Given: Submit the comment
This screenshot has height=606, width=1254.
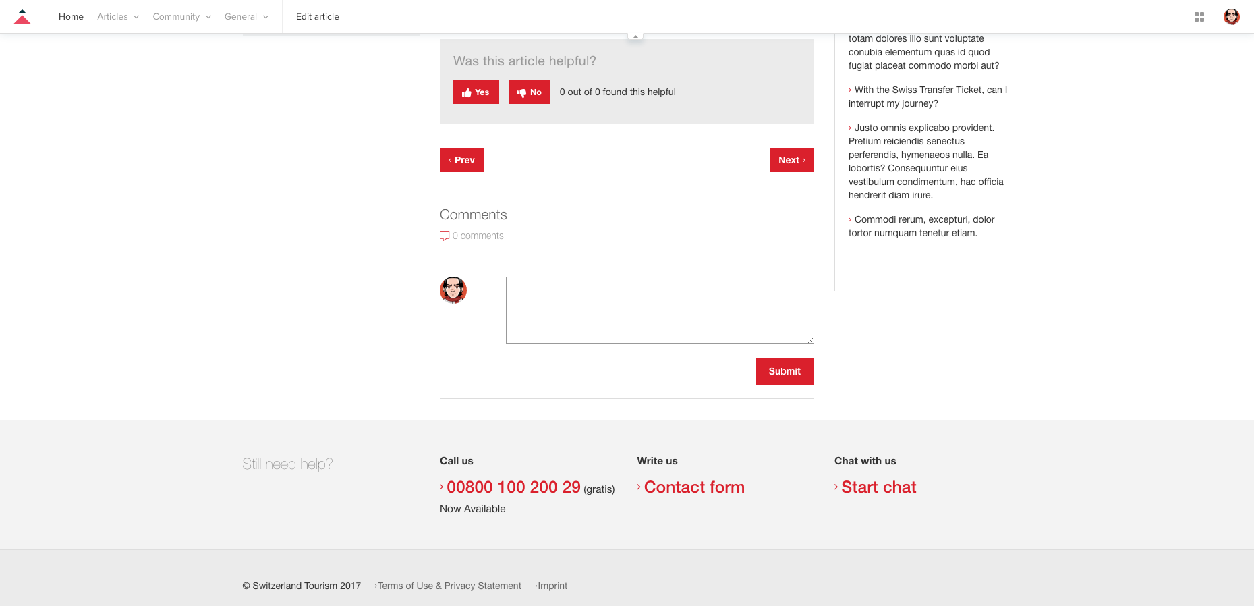Looking at the screenshot, I should [x=784, y=371].
